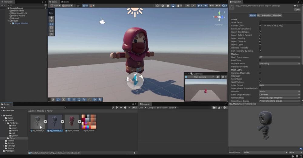Open the Console Editor dropdown
Viewport: 303px width, 158px height.
172,108
